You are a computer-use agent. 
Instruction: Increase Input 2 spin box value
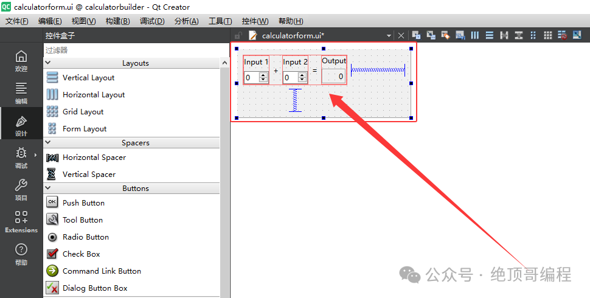click(x=302, y=75)
